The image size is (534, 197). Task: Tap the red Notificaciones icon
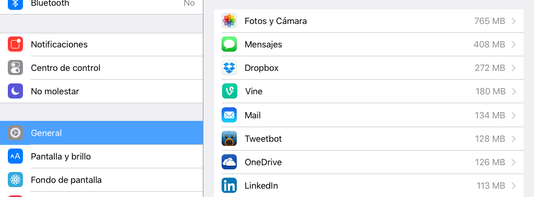[x=15, y=44]
